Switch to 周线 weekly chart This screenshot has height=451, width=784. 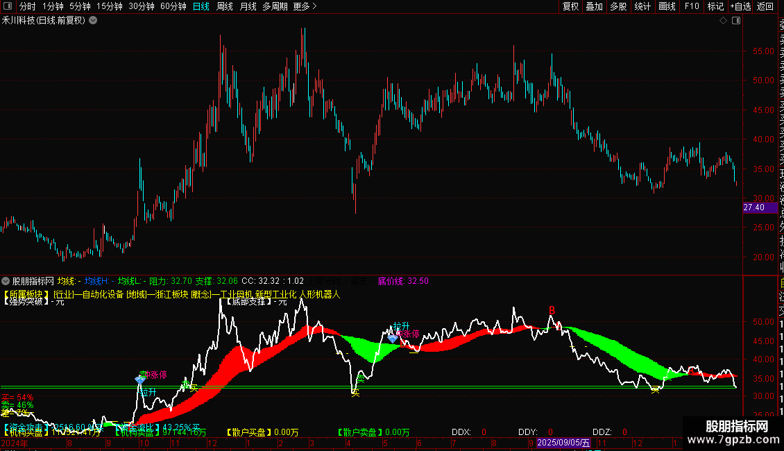coord(225,6)
